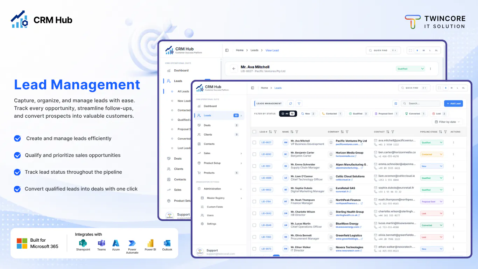
Task: Filter leads by Qualified status
Action: 358,113
